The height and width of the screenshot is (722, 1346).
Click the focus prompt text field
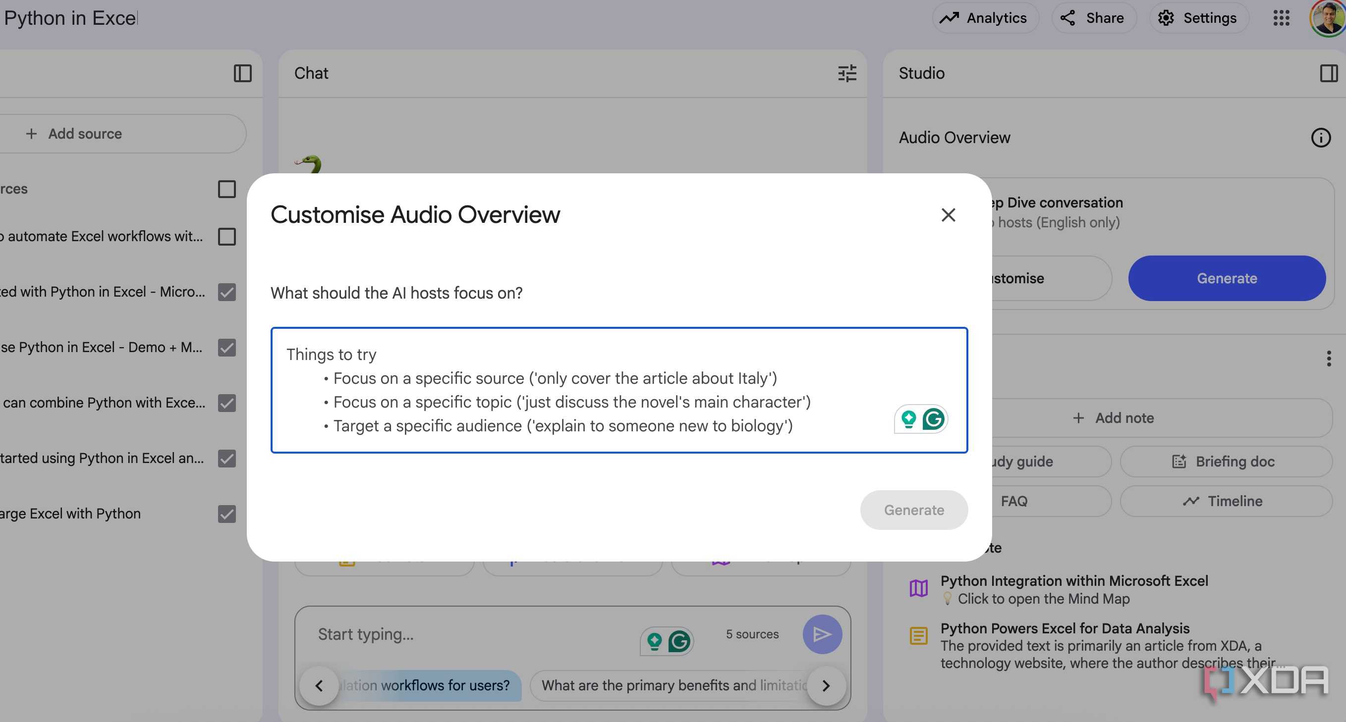click(618, 390)
